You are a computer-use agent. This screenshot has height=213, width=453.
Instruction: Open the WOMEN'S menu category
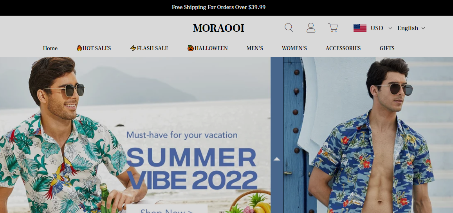pyautogui.click(x=294, y=48)
